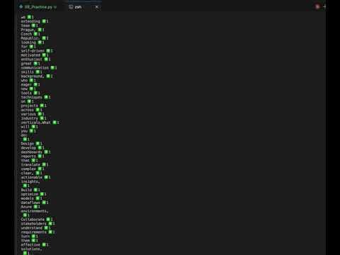Click the "requirements" output line
340x255 pixels.
pyautogui.click(x=38, y=232)
